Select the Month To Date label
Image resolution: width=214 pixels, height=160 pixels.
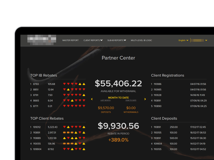pyautogui.click(x=118, y=98)
